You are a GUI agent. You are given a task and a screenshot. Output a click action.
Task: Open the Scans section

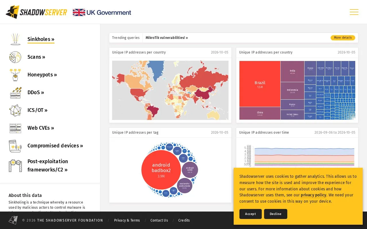[36, 57]
